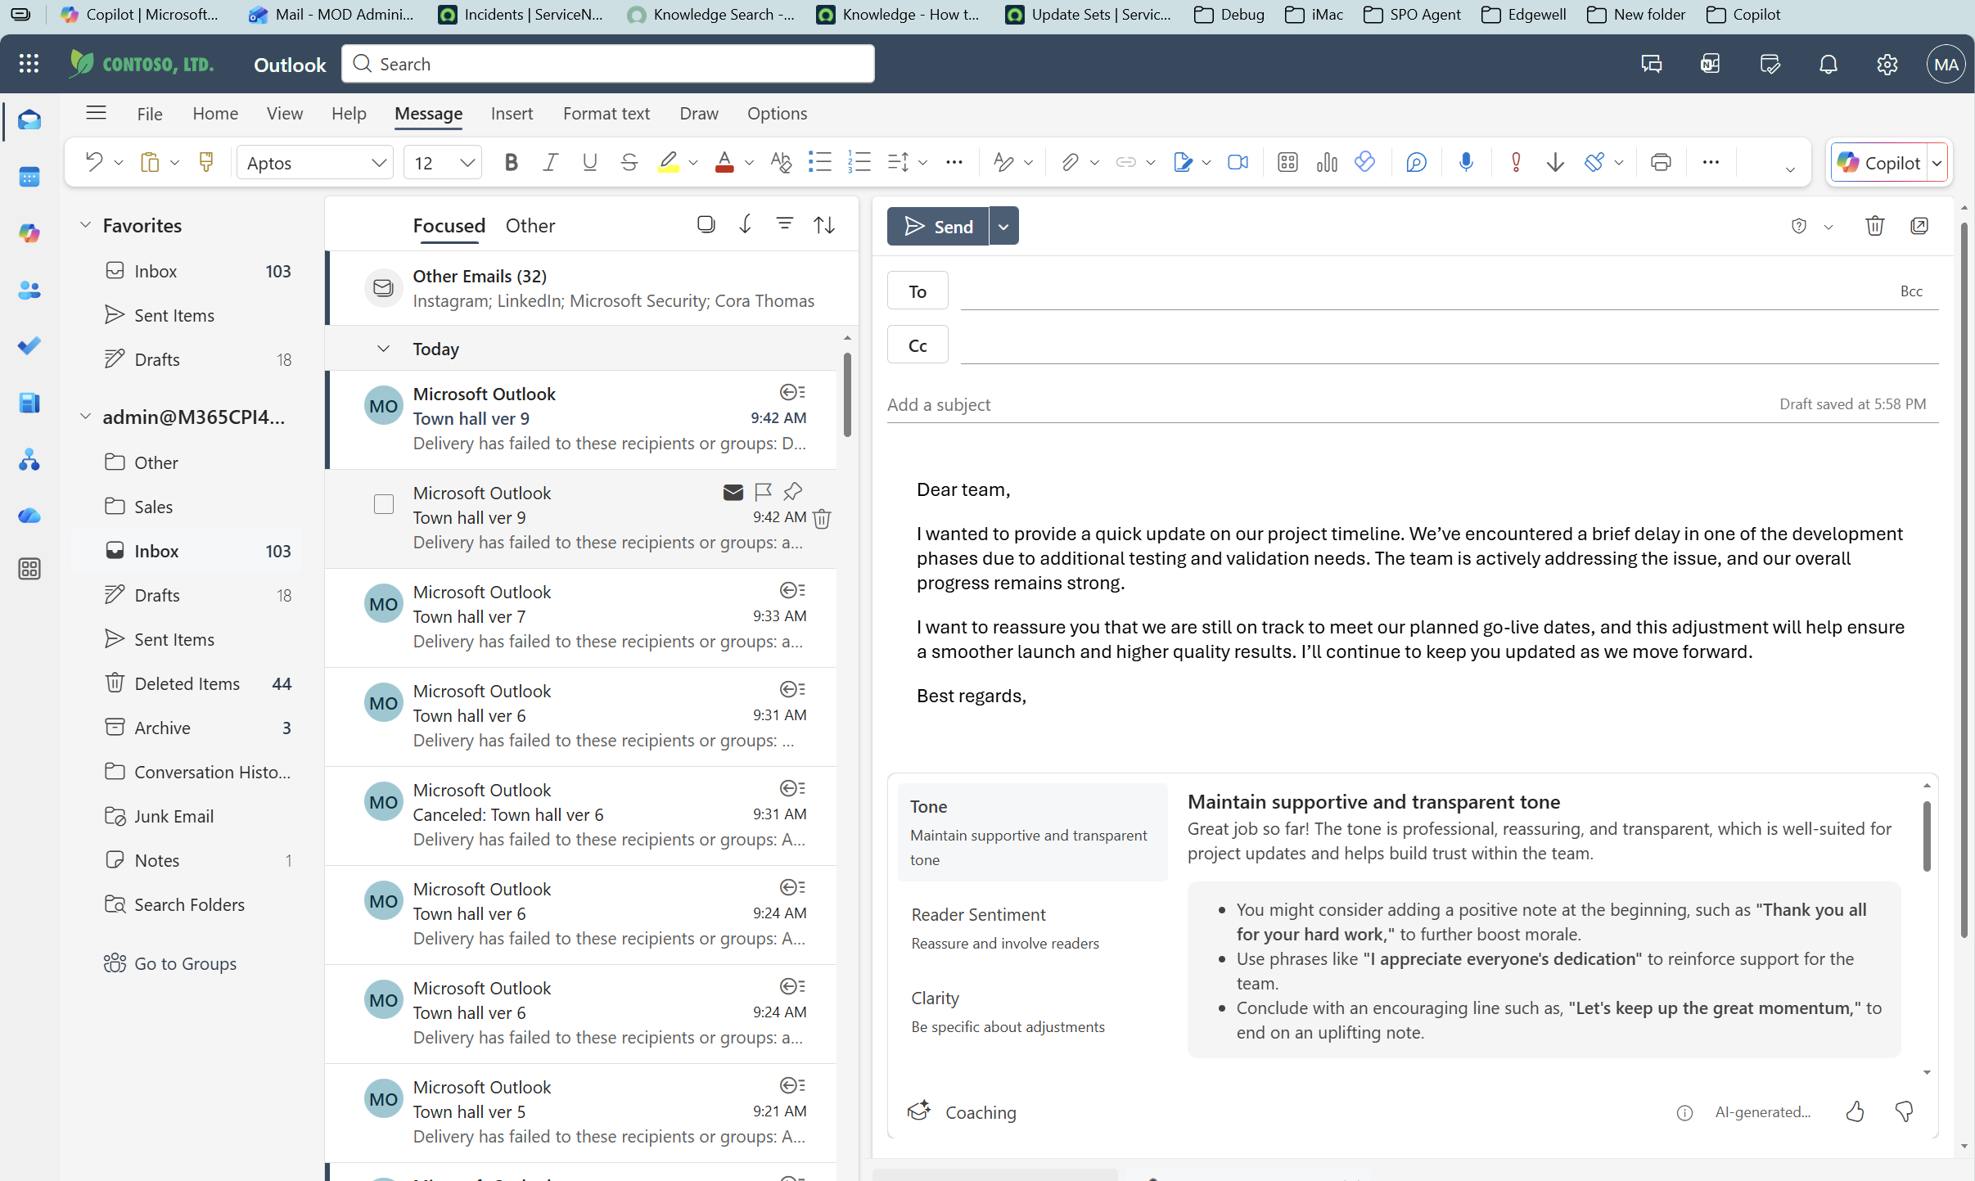Mark message as high importance
The width and height of the screenshot is (1975, 1181).
click(x=1516, y=162)
